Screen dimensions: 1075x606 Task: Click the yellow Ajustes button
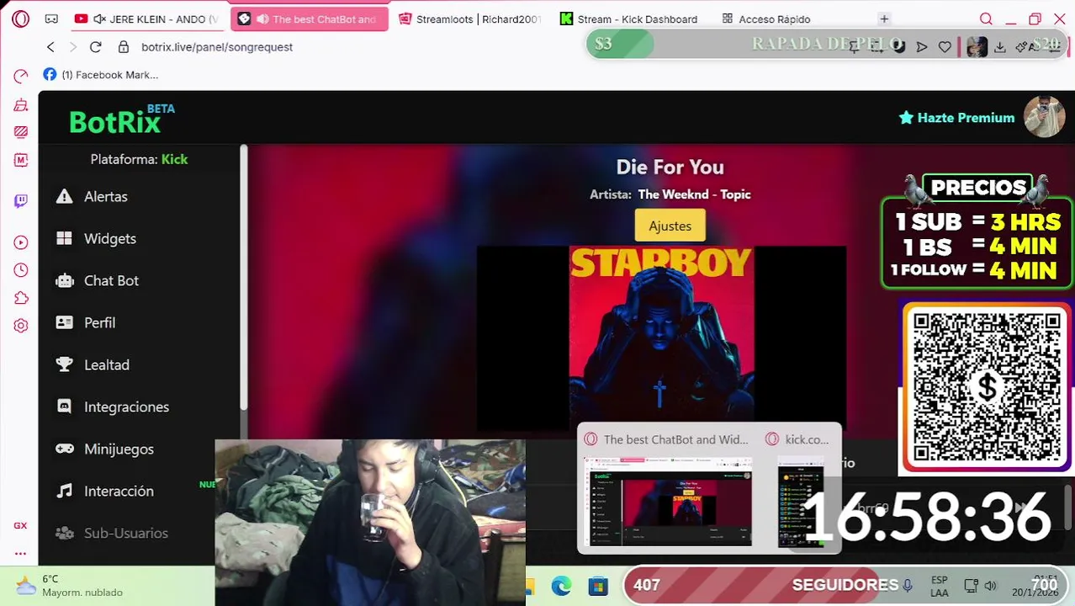(x=670, y=226)
